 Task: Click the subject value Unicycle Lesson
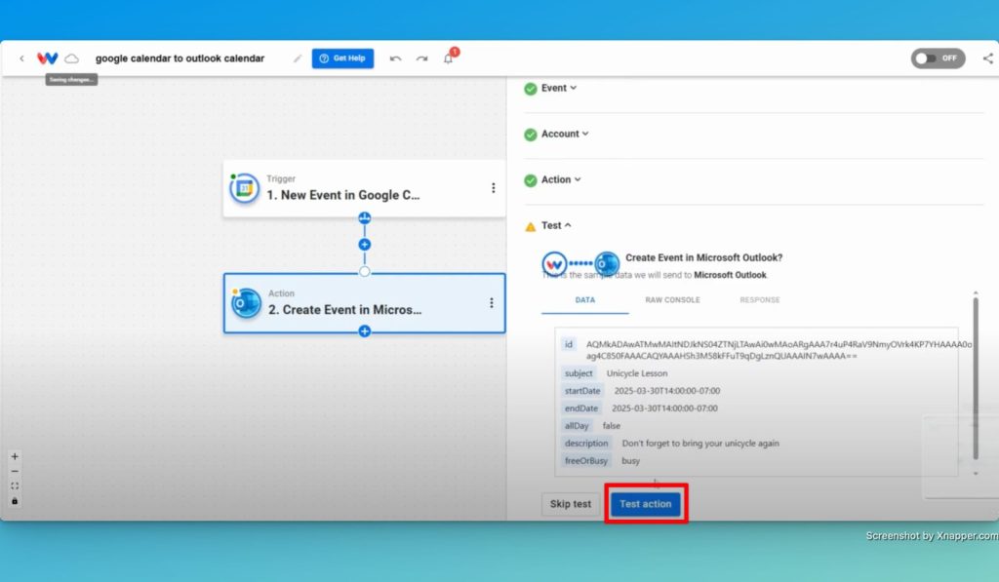tap(637, 373)
